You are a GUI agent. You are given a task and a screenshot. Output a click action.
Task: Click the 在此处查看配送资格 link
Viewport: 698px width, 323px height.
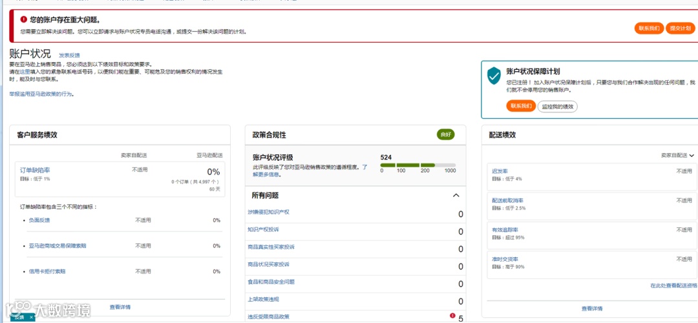[673, 286]
